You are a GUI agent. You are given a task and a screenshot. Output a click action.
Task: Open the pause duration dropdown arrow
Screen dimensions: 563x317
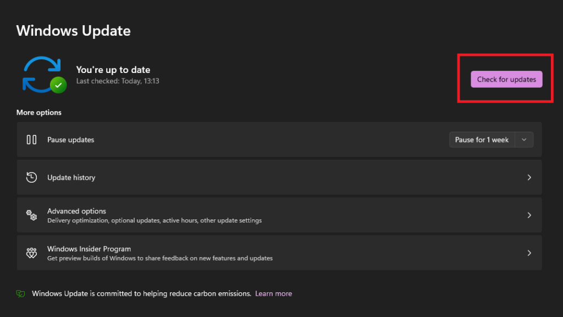click(524, 140)
